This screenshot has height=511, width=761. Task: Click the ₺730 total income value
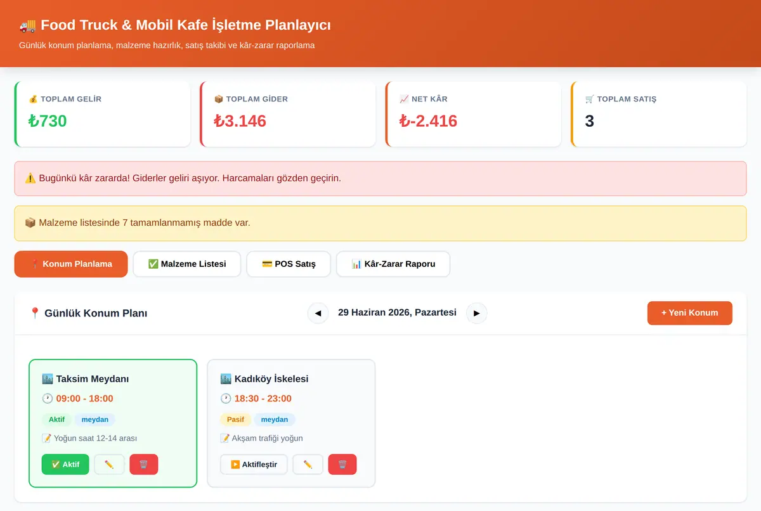click(48, 121)
